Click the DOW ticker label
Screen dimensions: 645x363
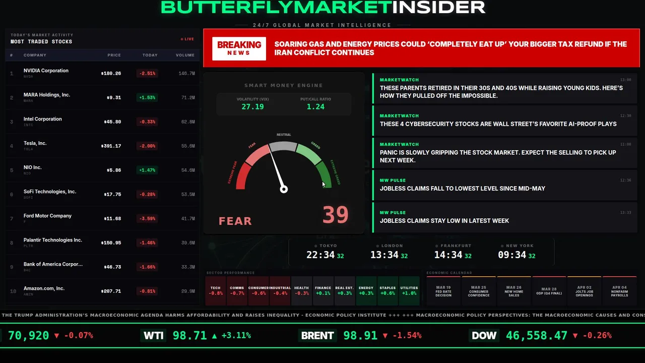(x=484, y=335)
